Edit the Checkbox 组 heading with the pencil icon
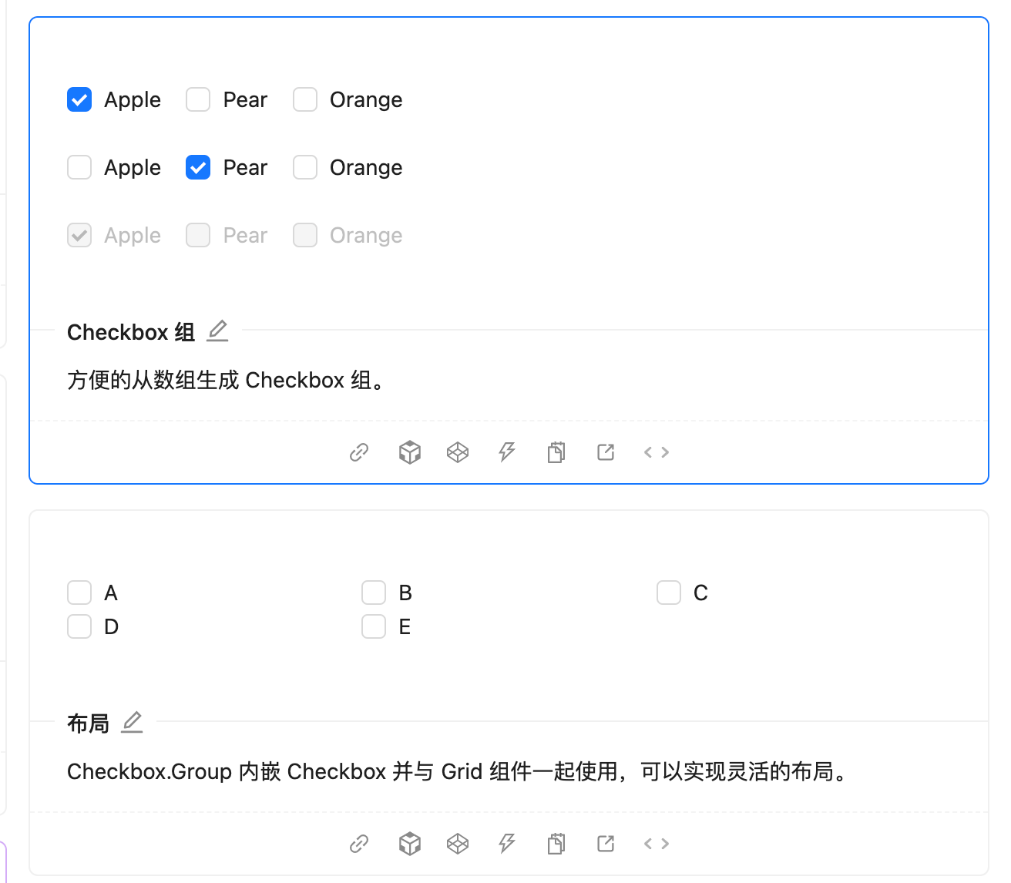 pyautogui.click(x=217, y=331)
